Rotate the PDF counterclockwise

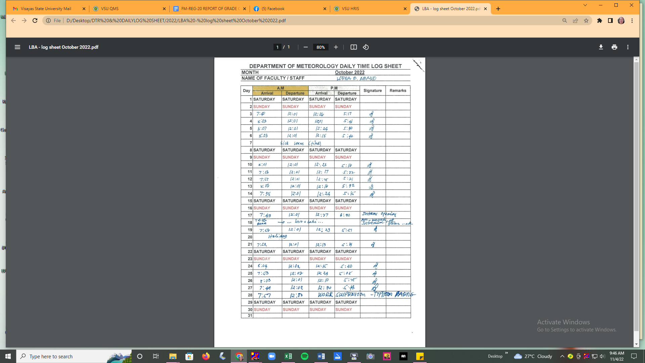pos(366,47)
